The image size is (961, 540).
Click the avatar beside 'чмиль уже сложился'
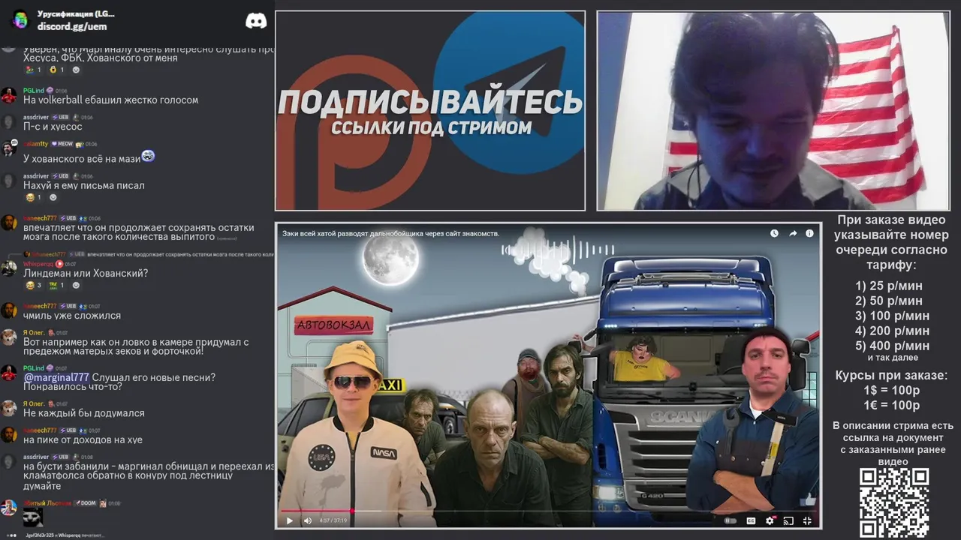9,310
